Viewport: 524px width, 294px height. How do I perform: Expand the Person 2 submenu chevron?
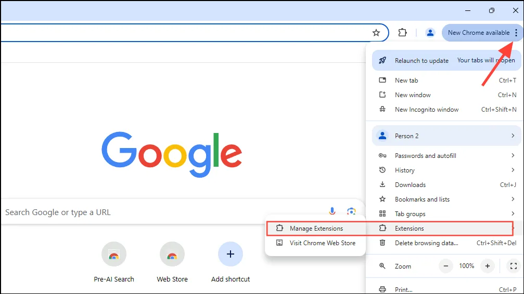tap(513, 136)
